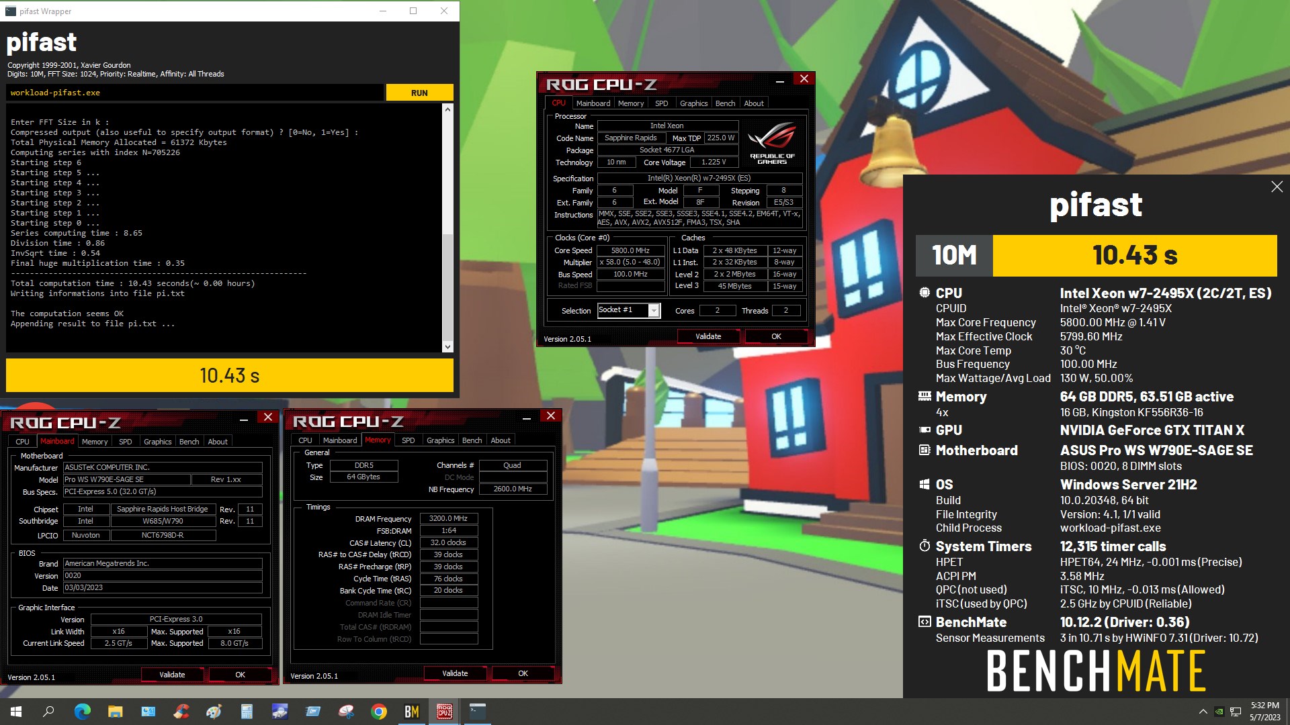Click the pifast console scrollbar up arrow

(447, 109)
